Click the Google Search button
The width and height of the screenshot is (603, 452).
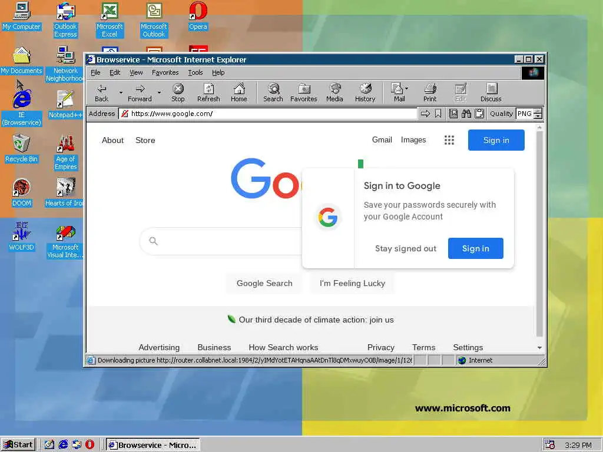tap(264, 283)
